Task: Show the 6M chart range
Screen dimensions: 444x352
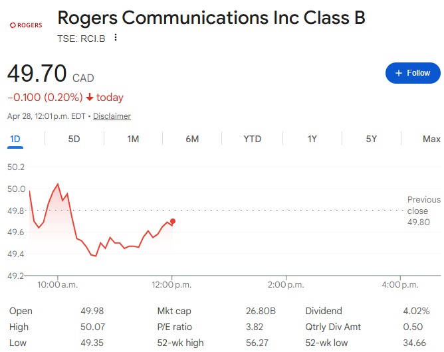Action: [x=192, y=139]
